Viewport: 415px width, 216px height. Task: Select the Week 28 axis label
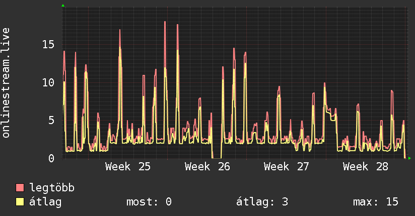pos(366,167)
